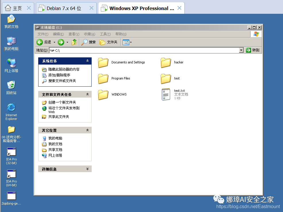Open the 文件(F) menu

(43, 34)
